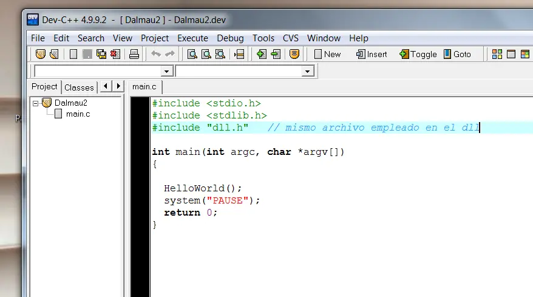The height and width of the screenshot is (297, 533).
Task: Click the Insert toolbar button
Action: coord(372,54)
